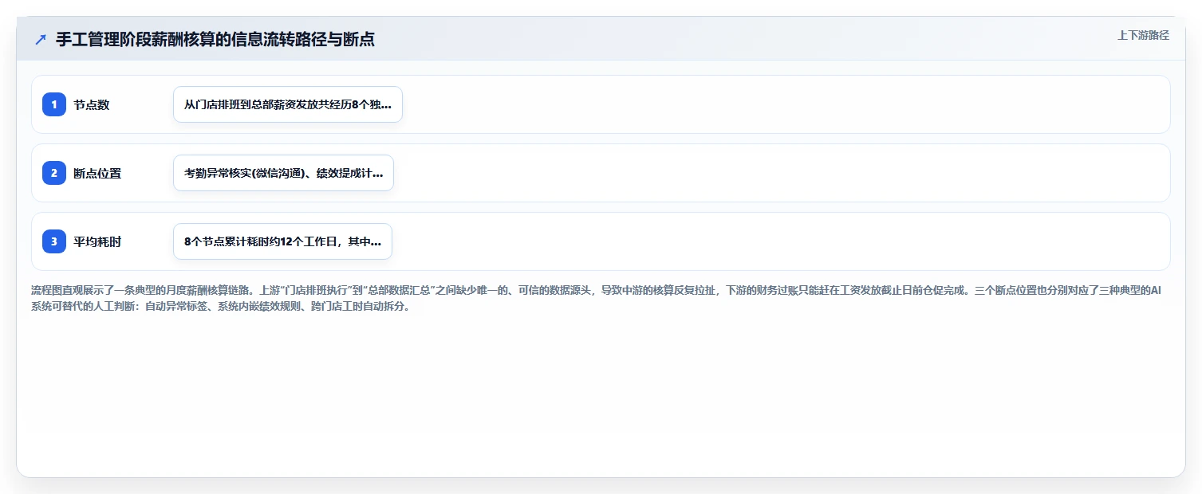This screenshot has width=1202, height=494.
Task: Open the box starting 8个节点累计耗时约12个工作日
Action: tap(282, 241)
